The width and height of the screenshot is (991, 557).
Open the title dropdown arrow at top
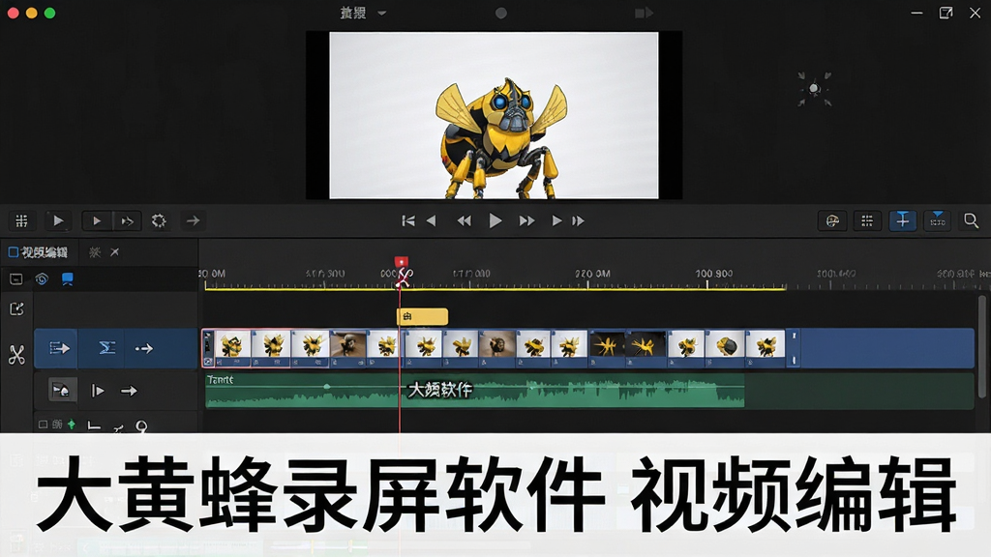point(381,13)
